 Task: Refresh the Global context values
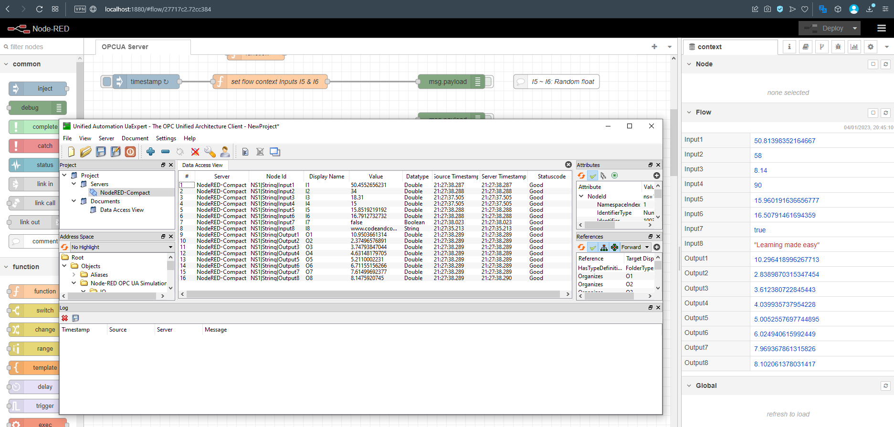[x=885, y=385]
